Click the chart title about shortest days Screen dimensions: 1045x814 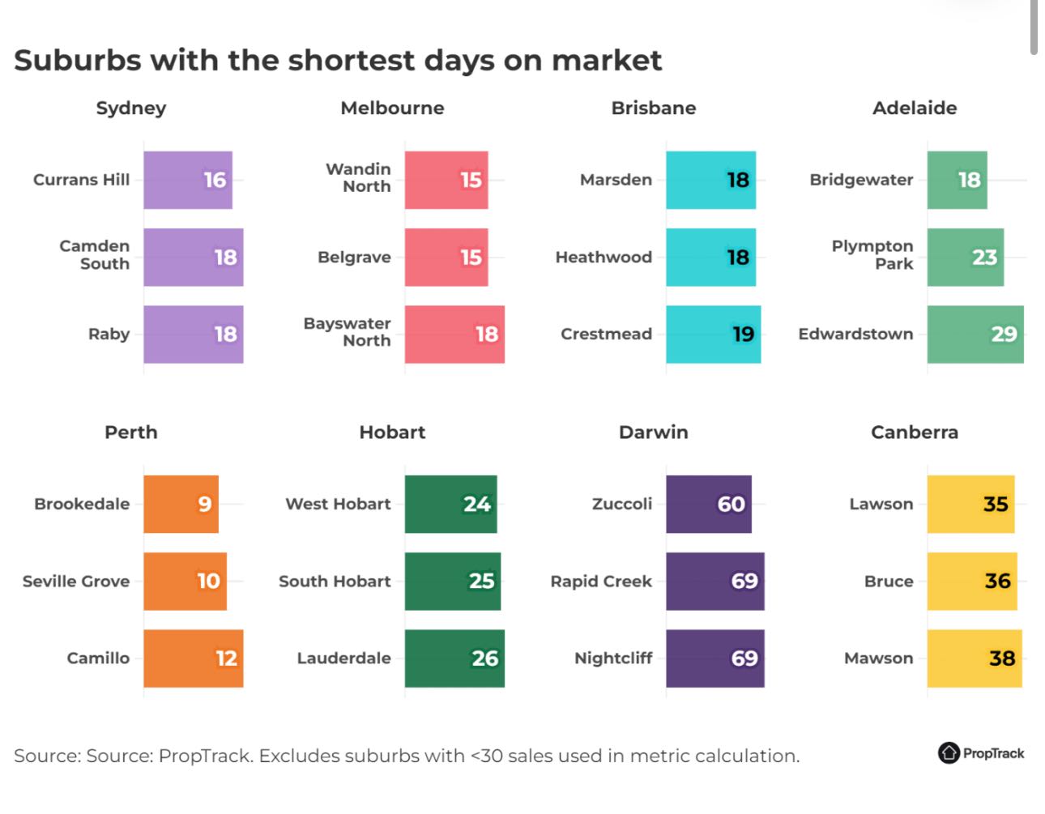pyautogui.click(x=338, y=61)
